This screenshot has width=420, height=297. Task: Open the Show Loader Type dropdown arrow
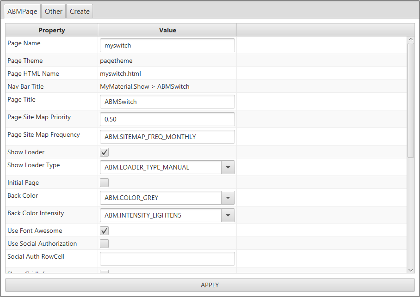pos(228,167)
